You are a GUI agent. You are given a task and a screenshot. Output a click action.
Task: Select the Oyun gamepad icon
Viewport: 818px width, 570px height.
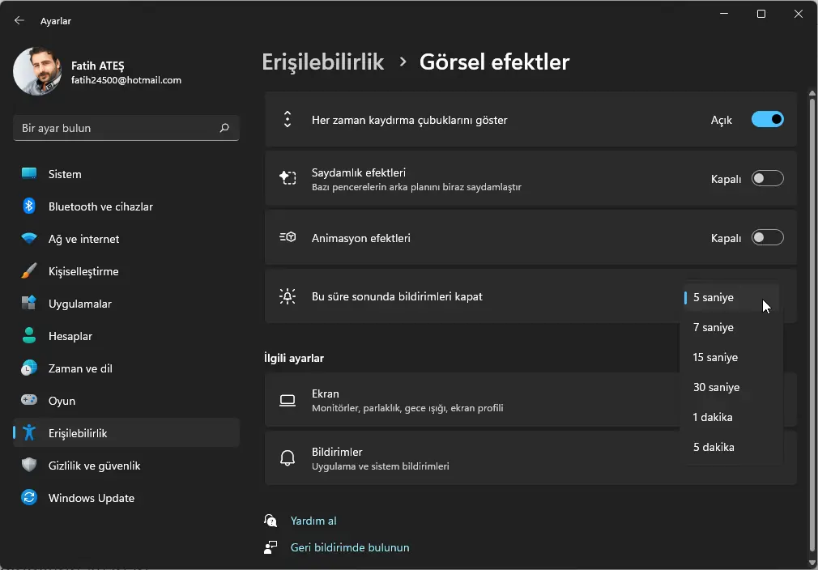[29, 401]
